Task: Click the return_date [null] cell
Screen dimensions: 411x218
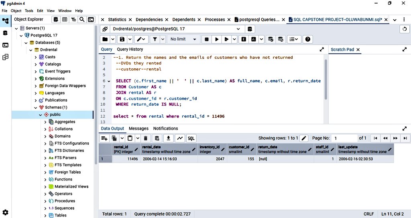Action: 285,159
